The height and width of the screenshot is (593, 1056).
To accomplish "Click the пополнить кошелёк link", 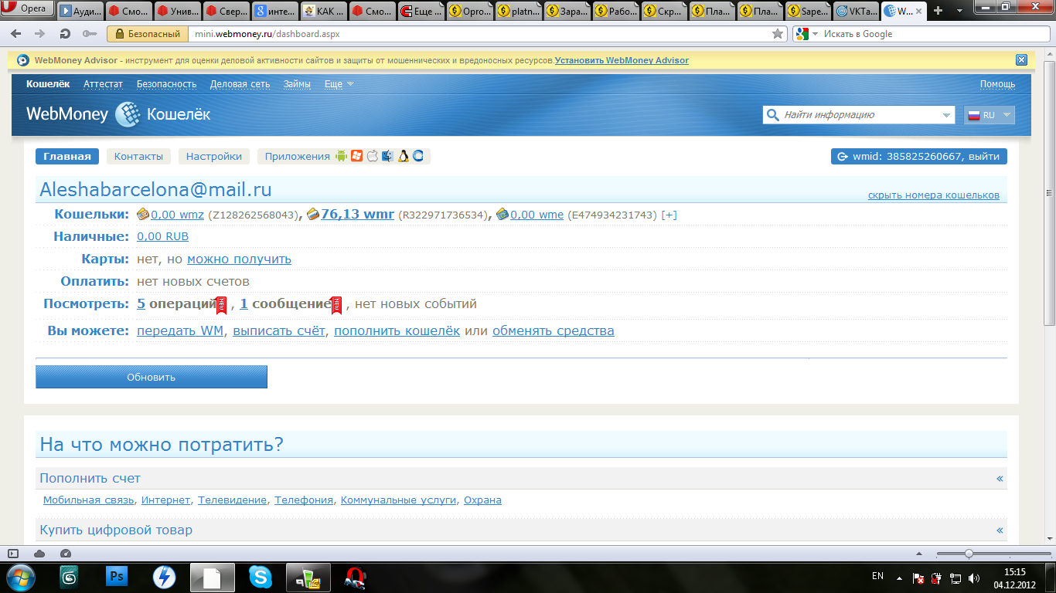I will click(x=397, y=331).
